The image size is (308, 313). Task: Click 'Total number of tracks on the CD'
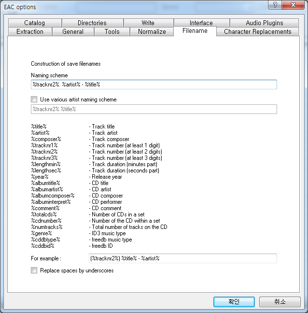(x=129, y=227)
